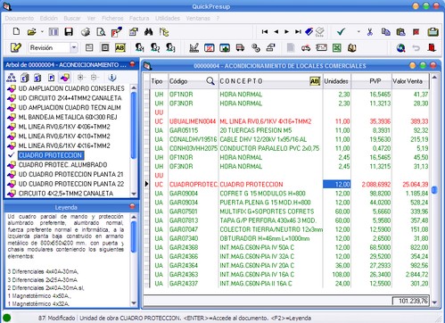Click the main table vertical scrollbar thumb
The image size is (445, 323).
pyautogui.click(x=434, y=189)
